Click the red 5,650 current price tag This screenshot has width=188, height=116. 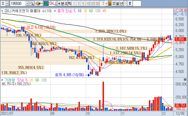click(x=180, y=39)
